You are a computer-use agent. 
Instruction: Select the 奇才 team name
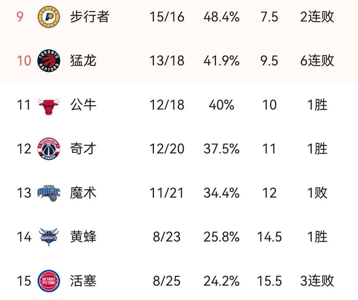(83, 149)
